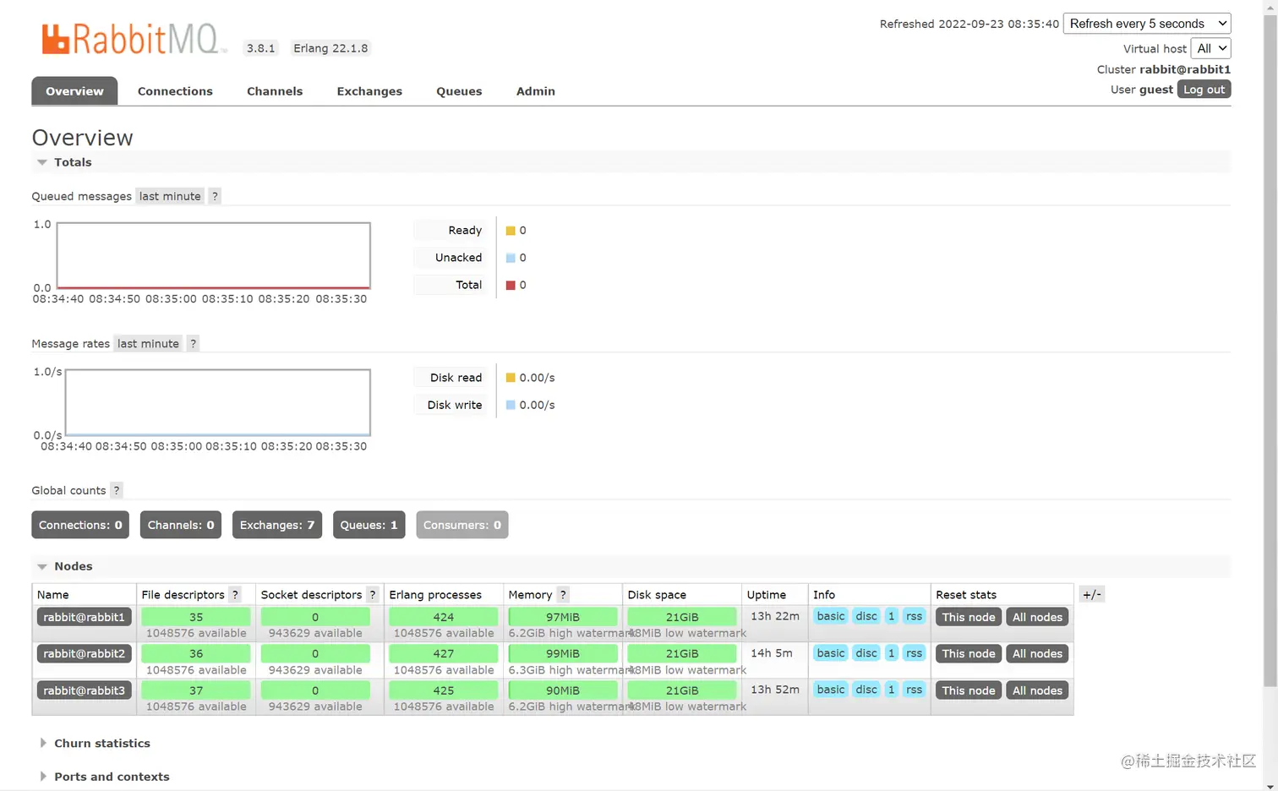
Task: Change Message rates last minute range
Action: (x=148, y=343)
